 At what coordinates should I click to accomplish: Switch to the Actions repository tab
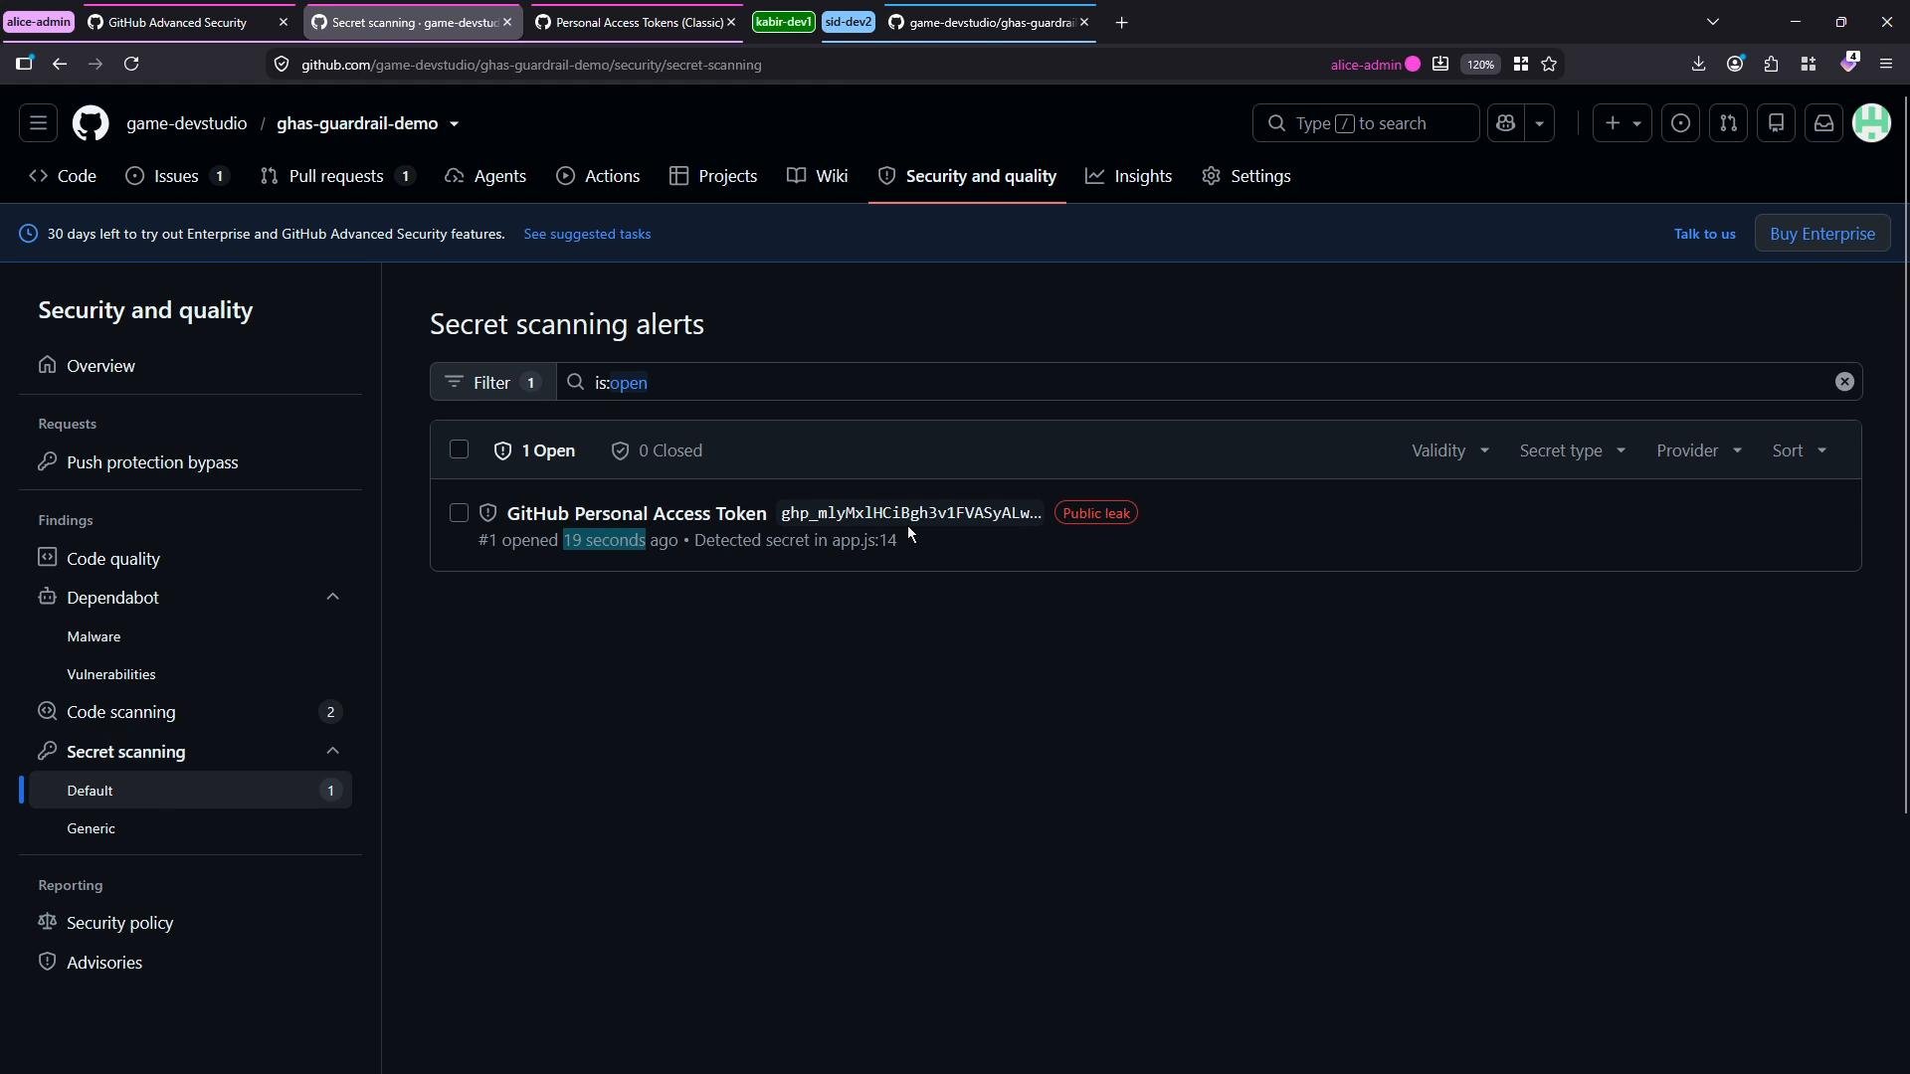point(598,176)
